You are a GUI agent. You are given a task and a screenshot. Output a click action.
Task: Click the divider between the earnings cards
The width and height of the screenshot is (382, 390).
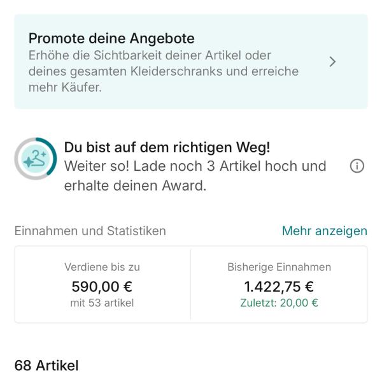190,284
